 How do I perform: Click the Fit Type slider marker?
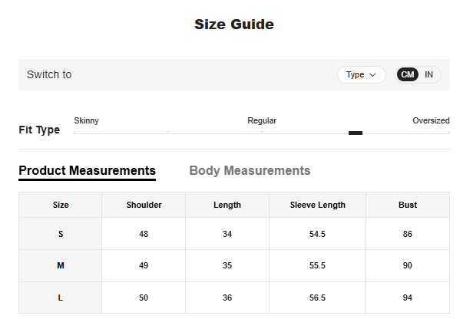point(355,133)
